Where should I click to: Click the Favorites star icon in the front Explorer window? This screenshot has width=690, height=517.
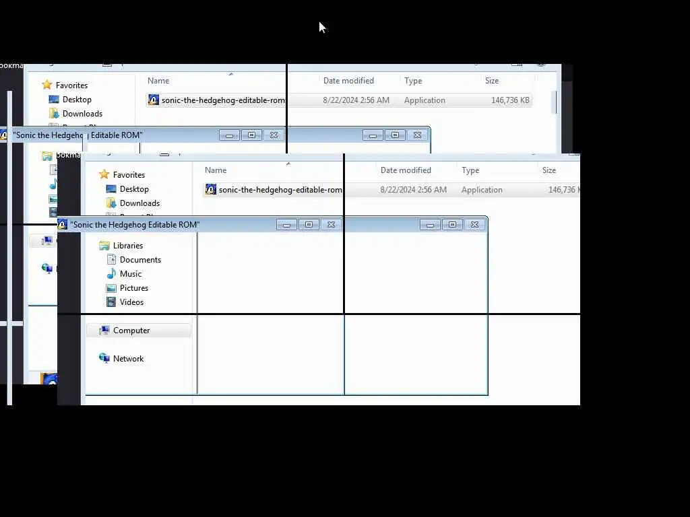[x=104, y=174]
